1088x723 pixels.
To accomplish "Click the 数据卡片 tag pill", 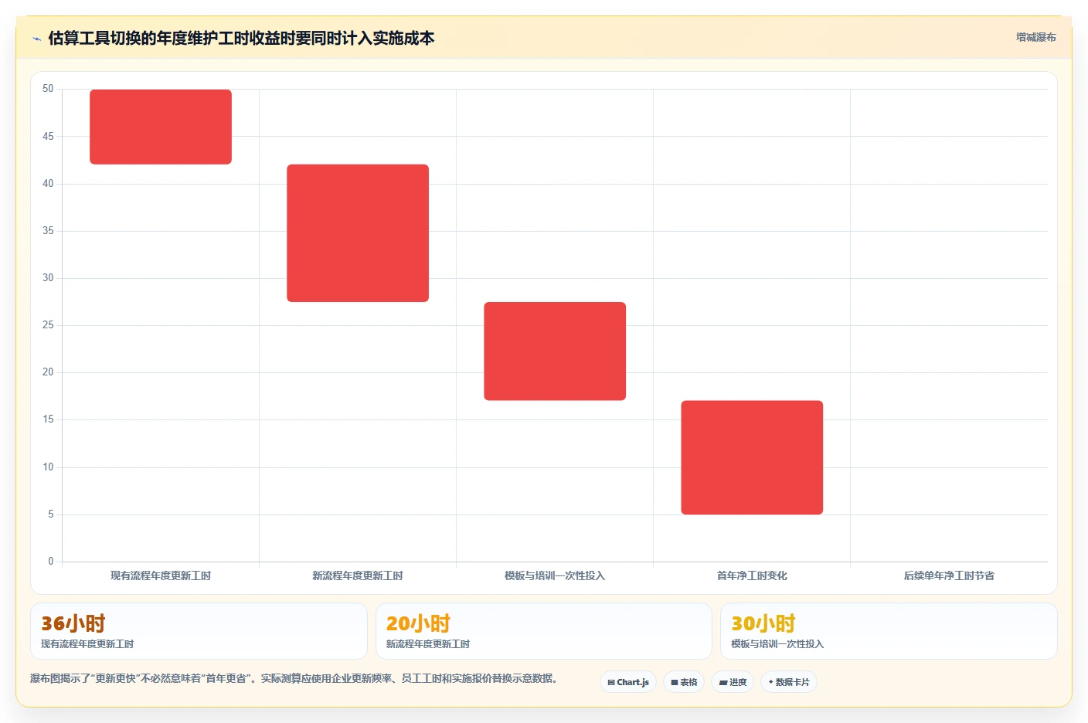I will [789, 682].
